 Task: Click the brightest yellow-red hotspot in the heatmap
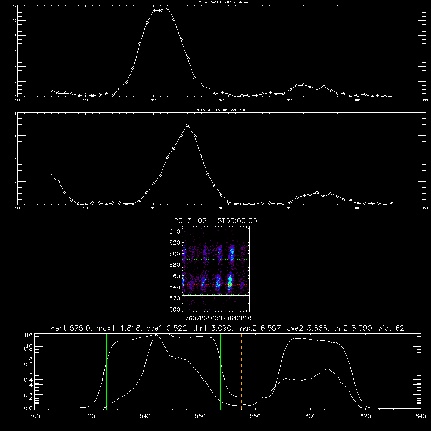[230, 285]
